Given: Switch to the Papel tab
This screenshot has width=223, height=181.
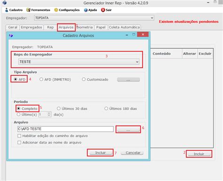Looking at the screenshot, I should (101, 27).
